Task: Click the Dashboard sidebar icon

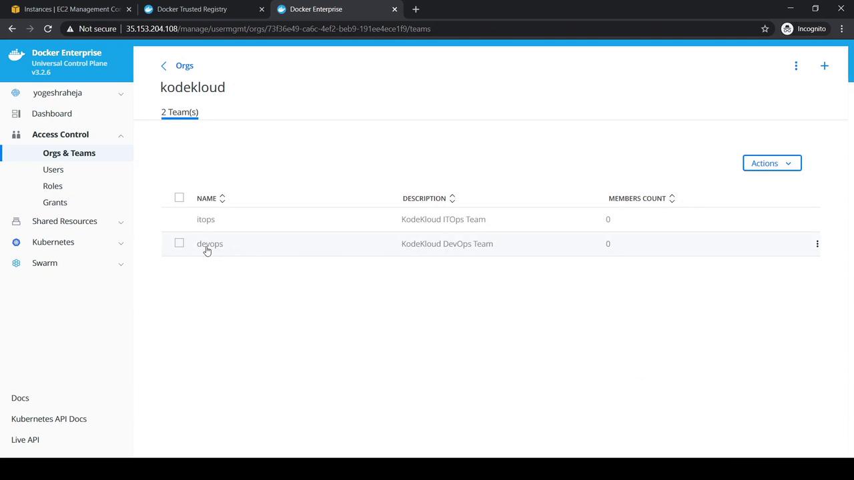Action: click(x=16, y=114)
